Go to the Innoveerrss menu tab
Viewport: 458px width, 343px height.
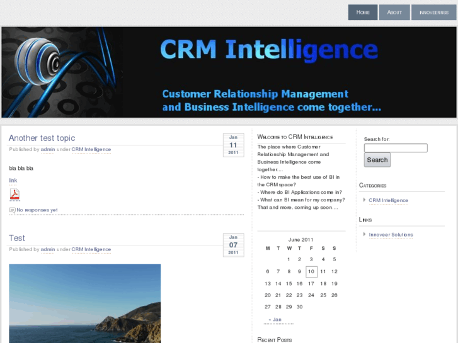[433, 13]
